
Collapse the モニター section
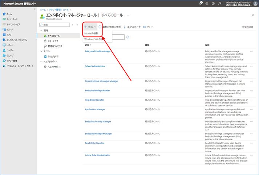[41, 51]
